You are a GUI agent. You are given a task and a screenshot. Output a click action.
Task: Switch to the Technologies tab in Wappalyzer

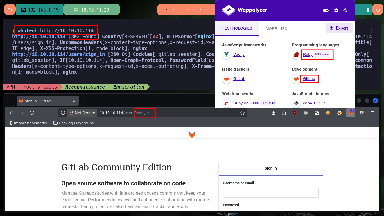click(237, 28)
